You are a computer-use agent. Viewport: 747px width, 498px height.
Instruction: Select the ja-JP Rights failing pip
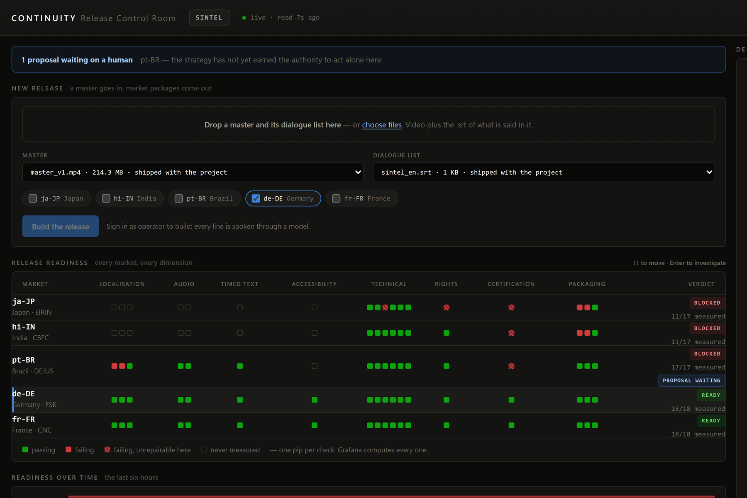coord(447,308)
